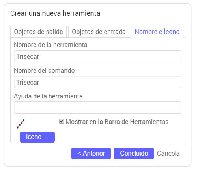This screenshot has width=198, height=171.
Task: Select the Nombre e Ícono tab
Action: coord(157,32)
